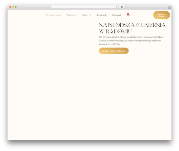This screenshot has height=151, width=179.
Task: Click the Najsłodsza Cukiernia w Radomiu heading
Action: pyautogui.click(x=132, y=28)
